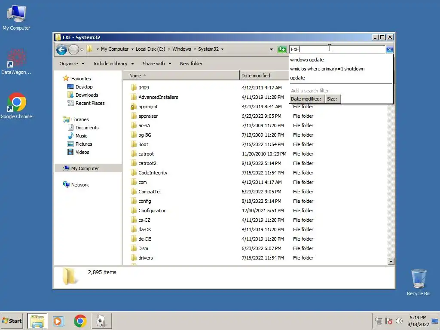The width and height of the screenshot is (440, 330).
Task: Select 'windows update' search suggestion
Action: [307, 60]
